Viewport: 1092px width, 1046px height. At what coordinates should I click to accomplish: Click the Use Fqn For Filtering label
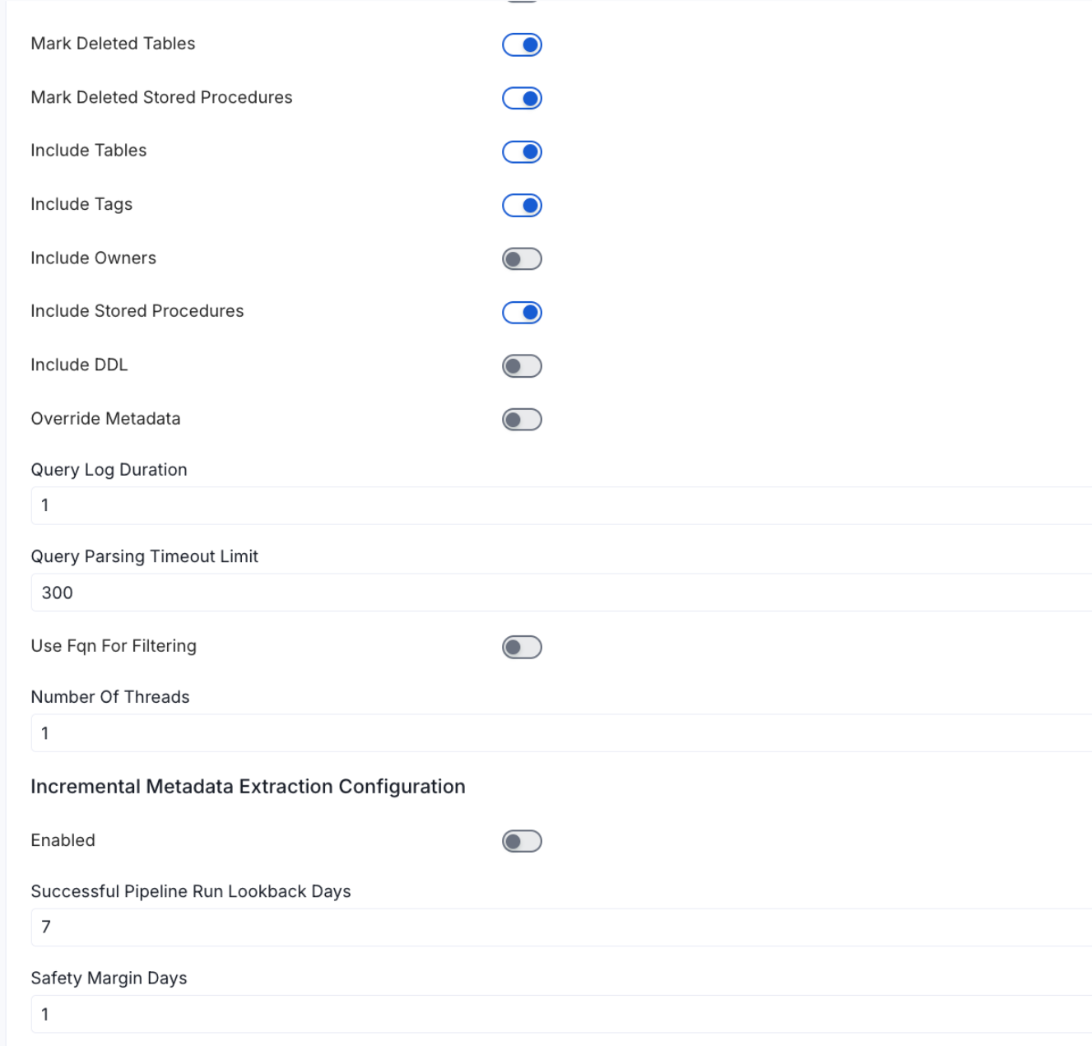[x=114, y=646]
